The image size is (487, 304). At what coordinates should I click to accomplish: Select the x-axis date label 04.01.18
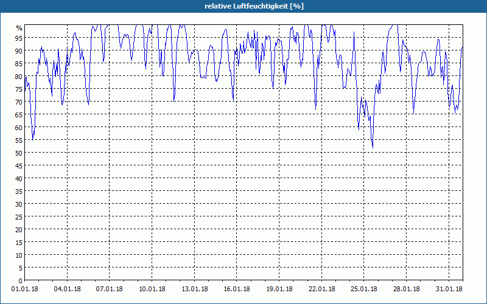pos(67,289)
